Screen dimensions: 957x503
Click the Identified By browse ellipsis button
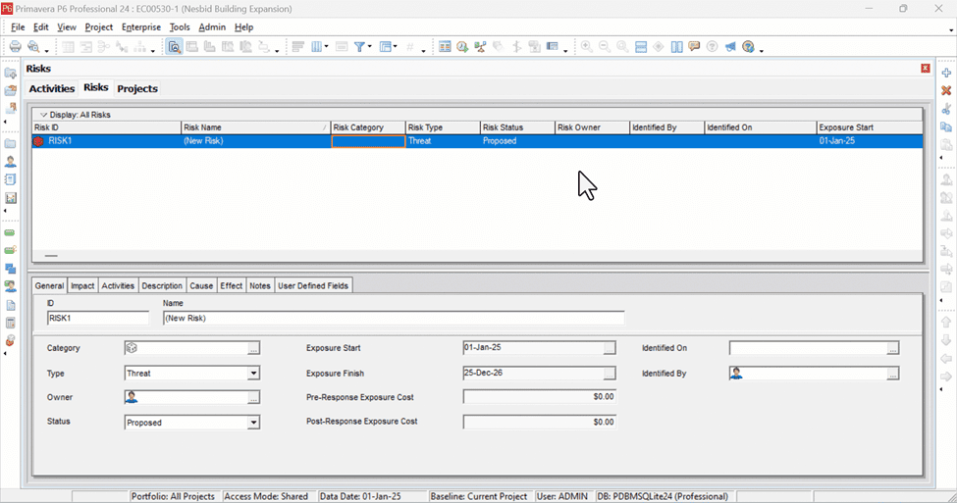point(892,374)
